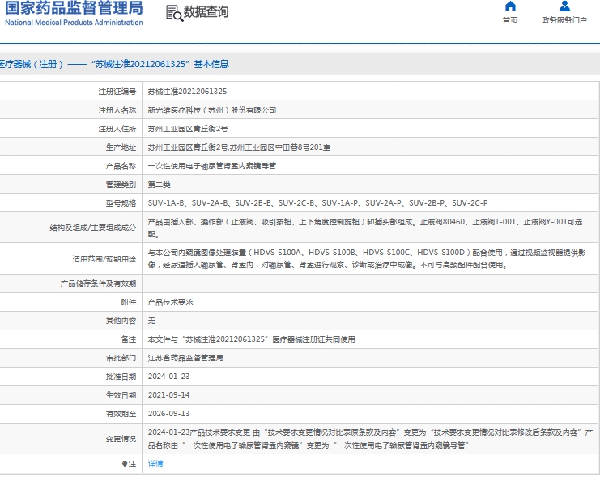Open the 政务服务门户 text link
The height and width of the screenshot is (477, 600).
pos(564,20)
